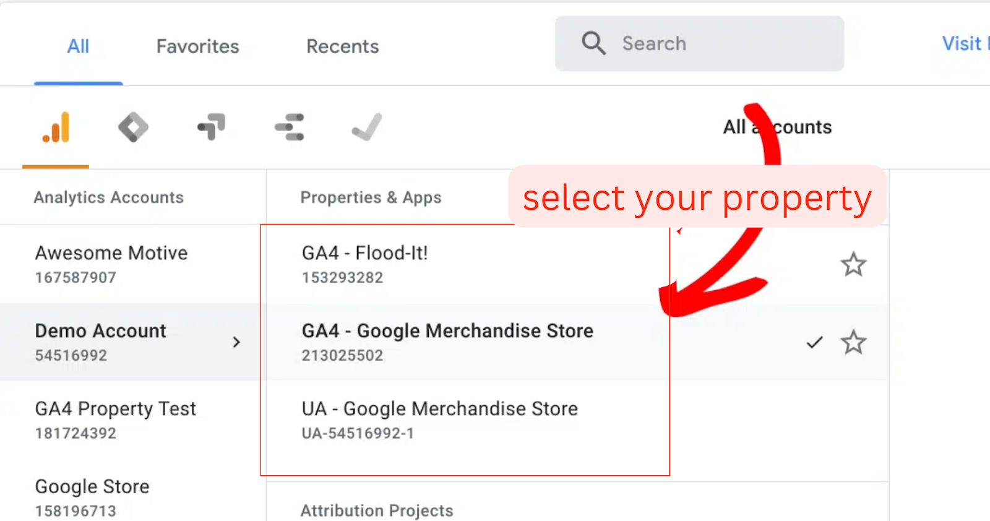Screen dimensions: 990x521
Task: Star the GA4 - Google Merchandise Store property
Action: click(x=853, y=342)
